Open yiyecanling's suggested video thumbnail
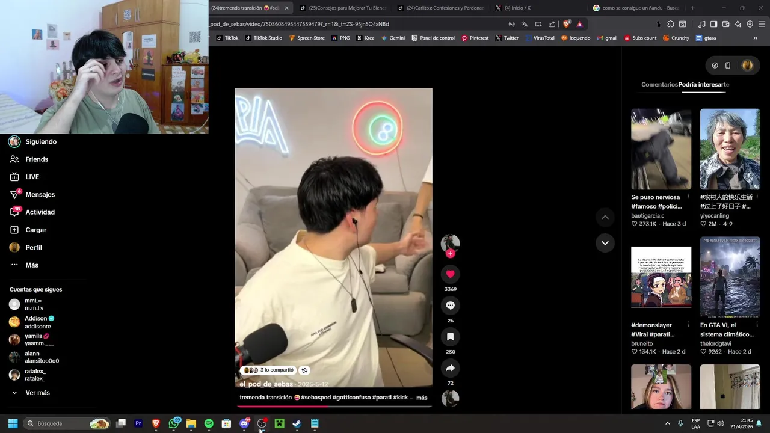770x433 pixels. pyautogui.click(x=730, y=149)
